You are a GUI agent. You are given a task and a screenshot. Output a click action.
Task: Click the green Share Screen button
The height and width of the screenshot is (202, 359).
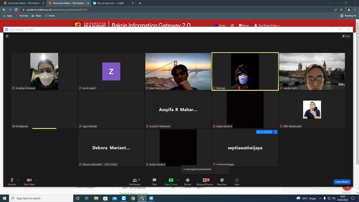point(171,181)
